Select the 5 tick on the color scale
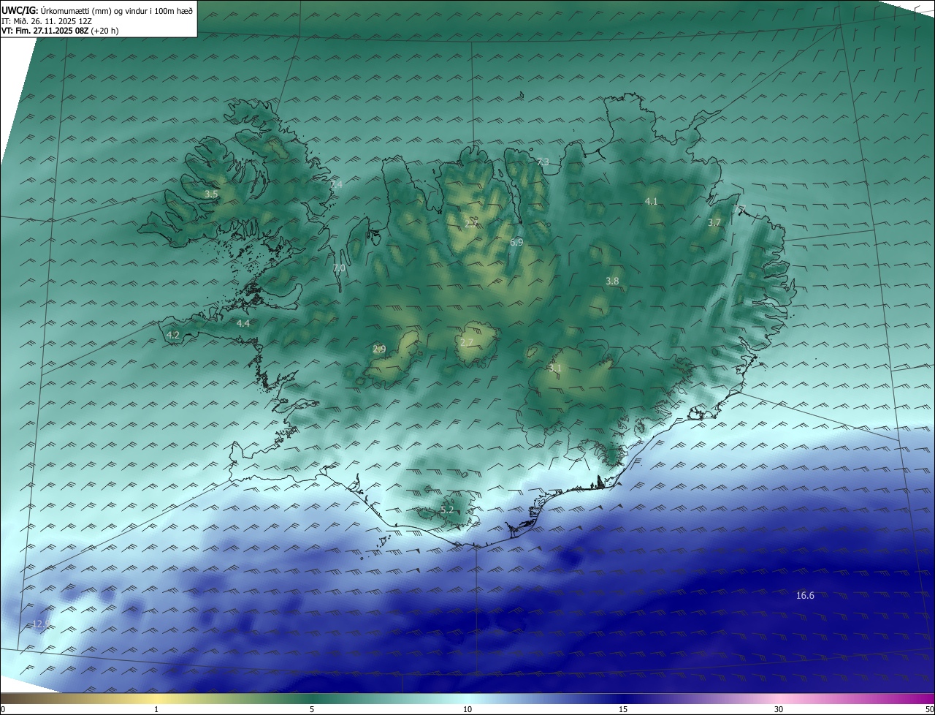The image size is (935, 715). [x=312, y=709]
